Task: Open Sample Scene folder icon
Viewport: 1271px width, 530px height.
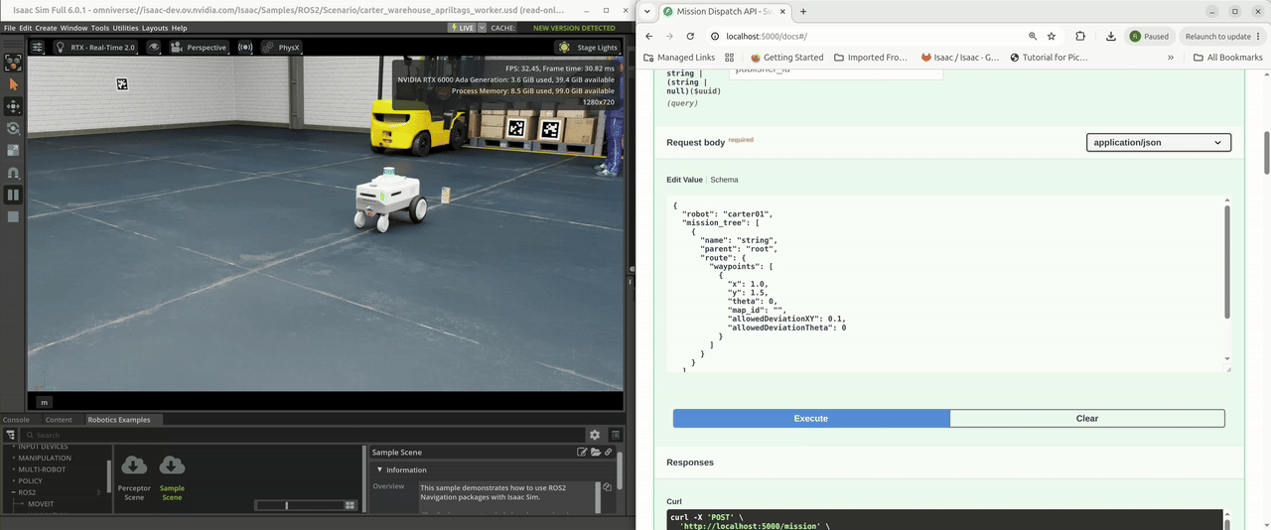Action: coord(596,452)
